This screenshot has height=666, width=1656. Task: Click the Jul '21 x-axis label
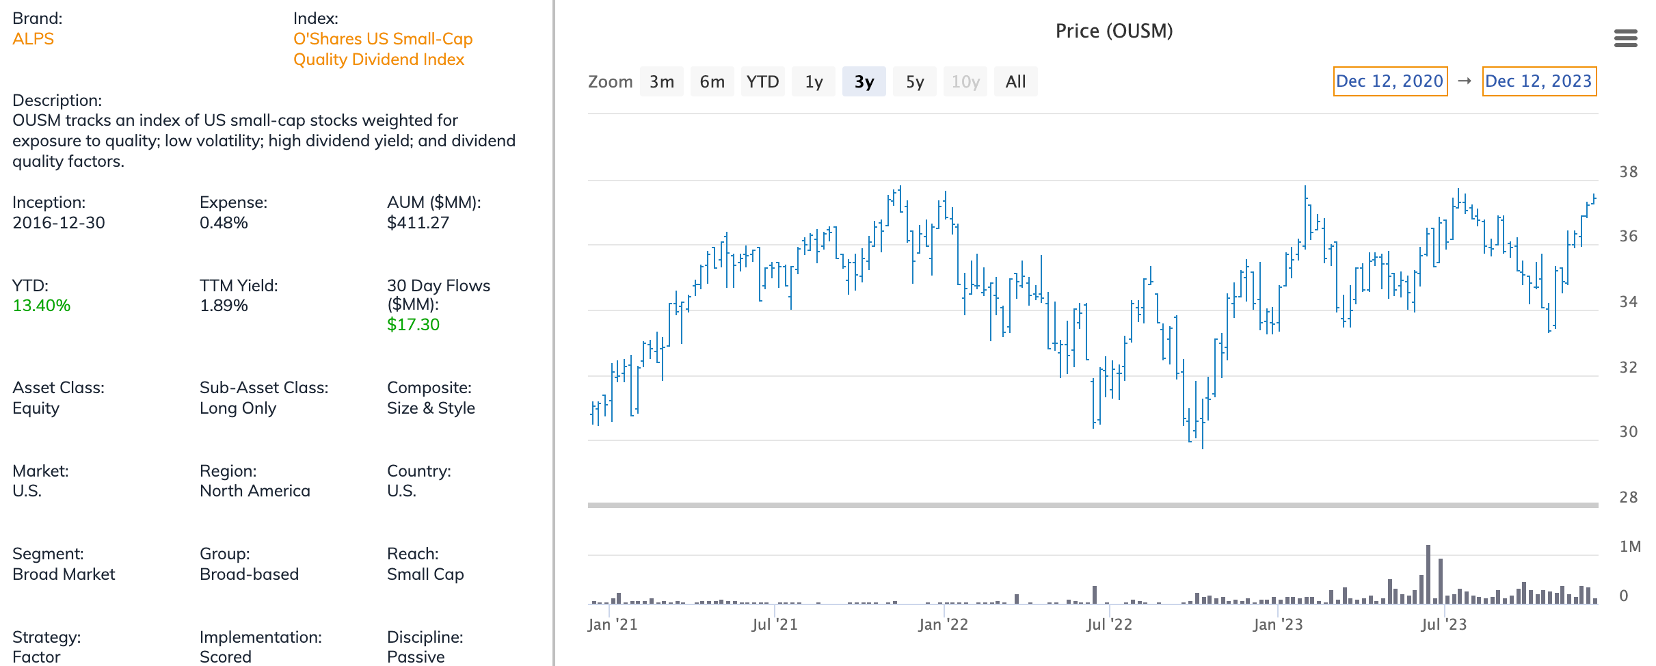[x=775, y=624]
